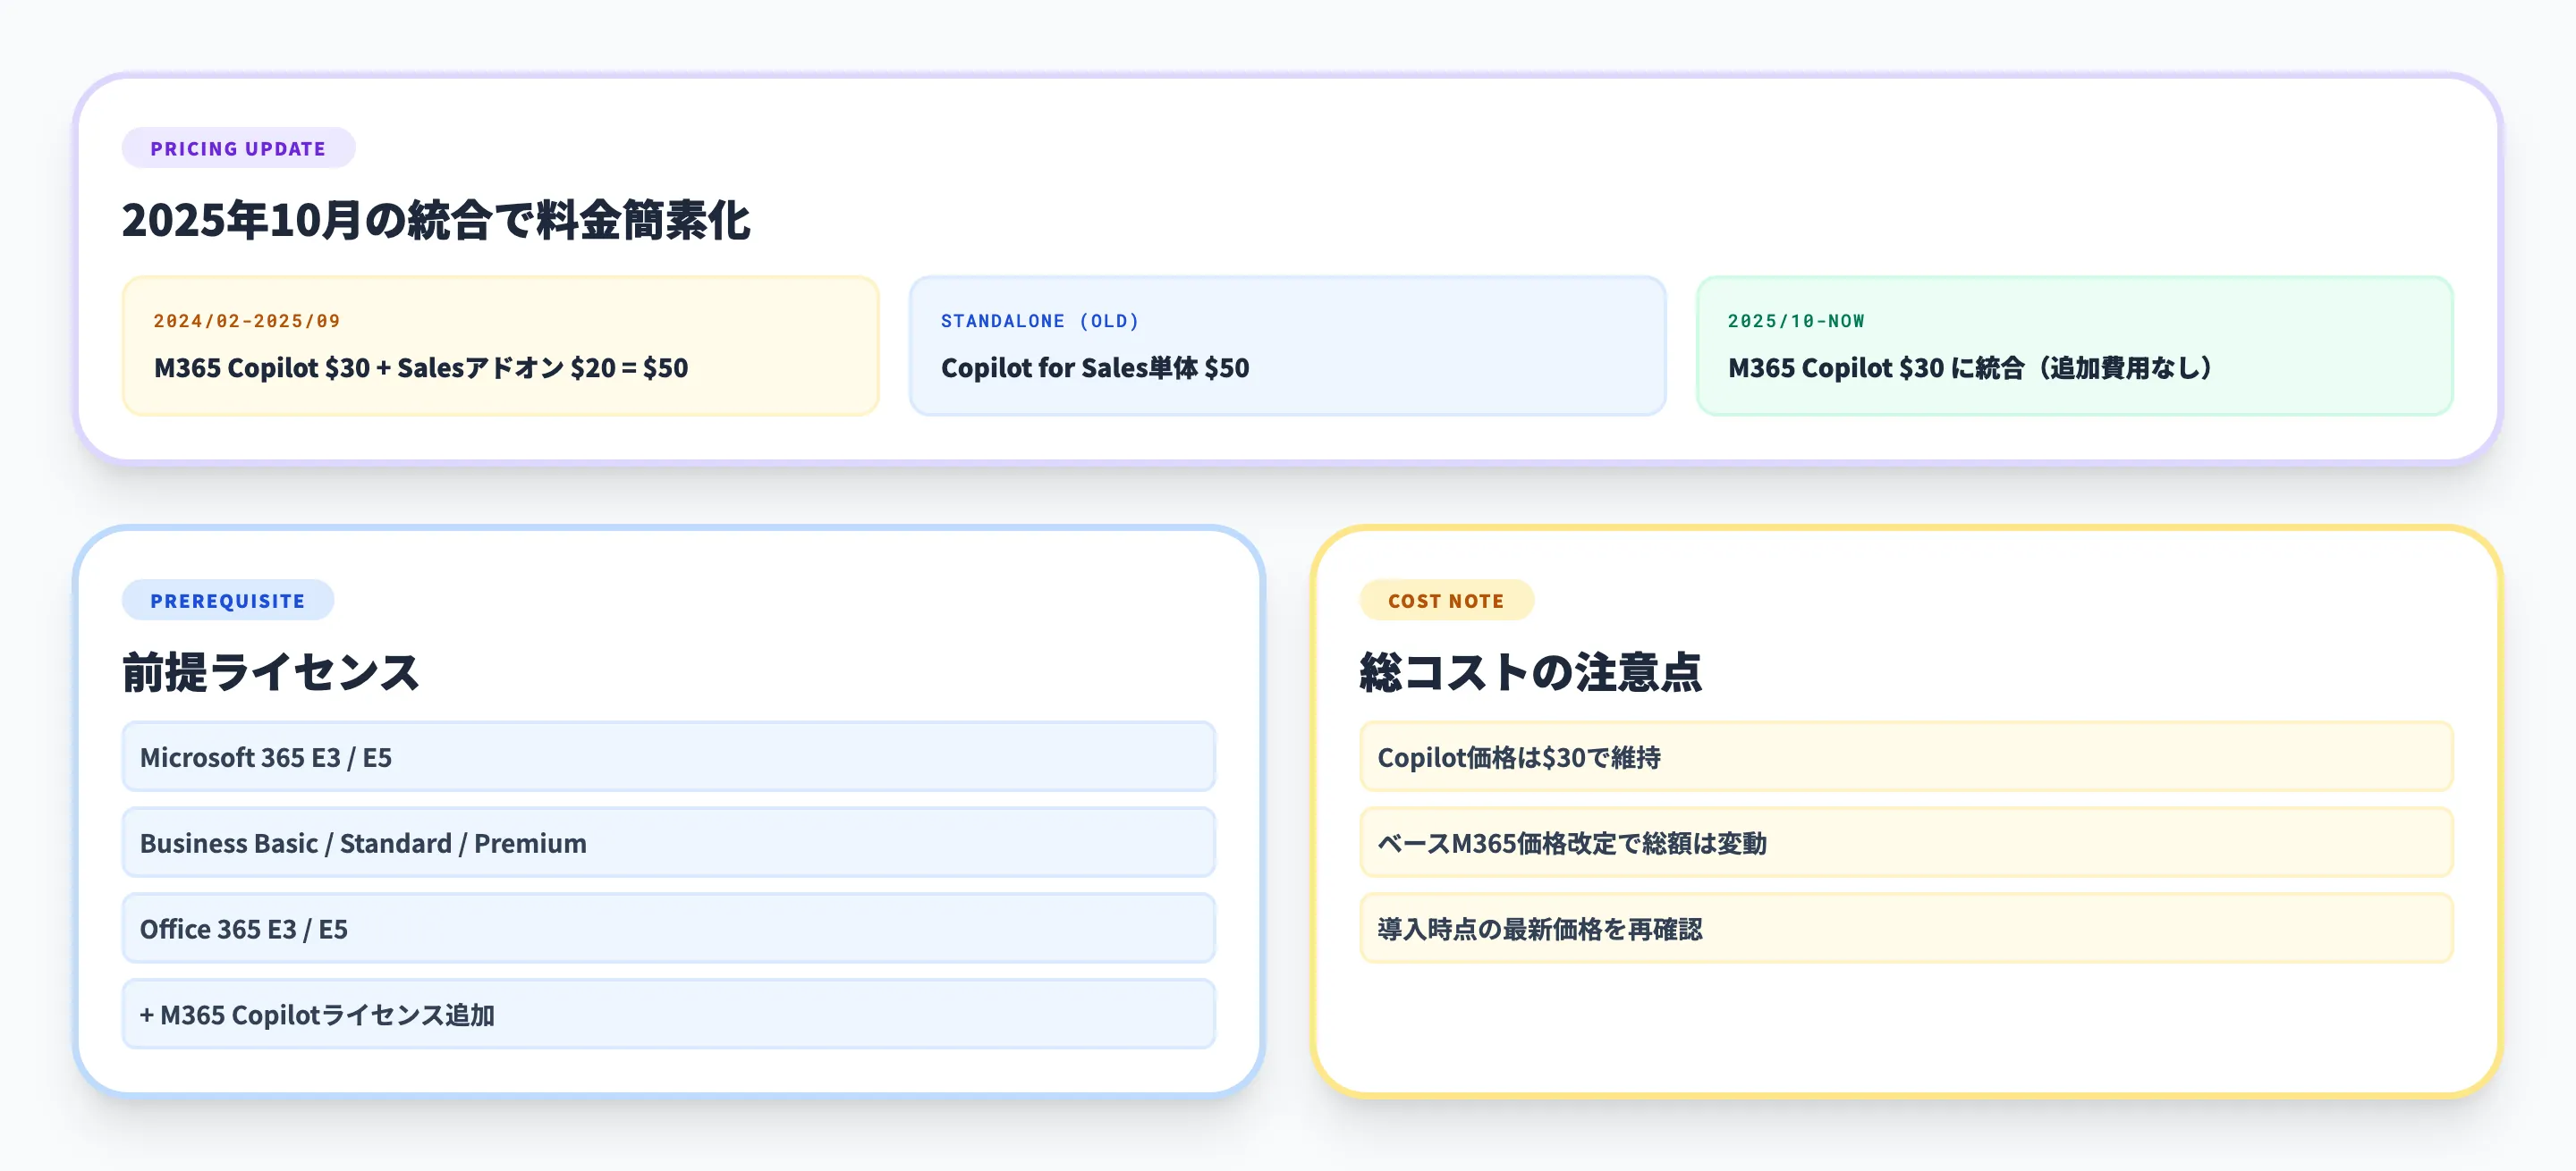Select the 2024/02-2025/09 pricing card

coord(500,345)
